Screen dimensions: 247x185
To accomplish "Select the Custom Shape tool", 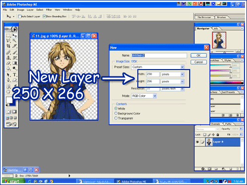I will [x=14, y=80].
